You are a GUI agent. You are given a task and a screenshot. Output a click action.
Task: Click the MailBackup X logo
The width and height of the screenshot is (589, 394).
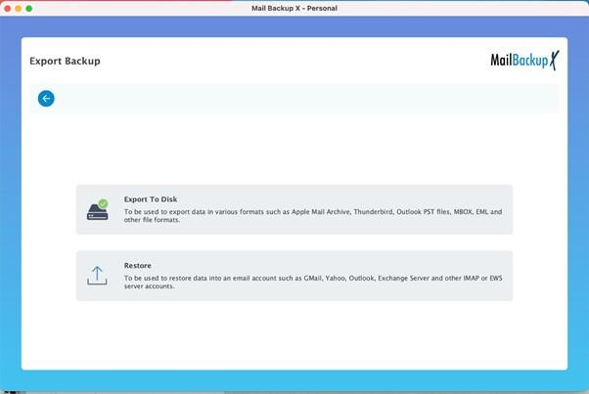click(524, 60)
